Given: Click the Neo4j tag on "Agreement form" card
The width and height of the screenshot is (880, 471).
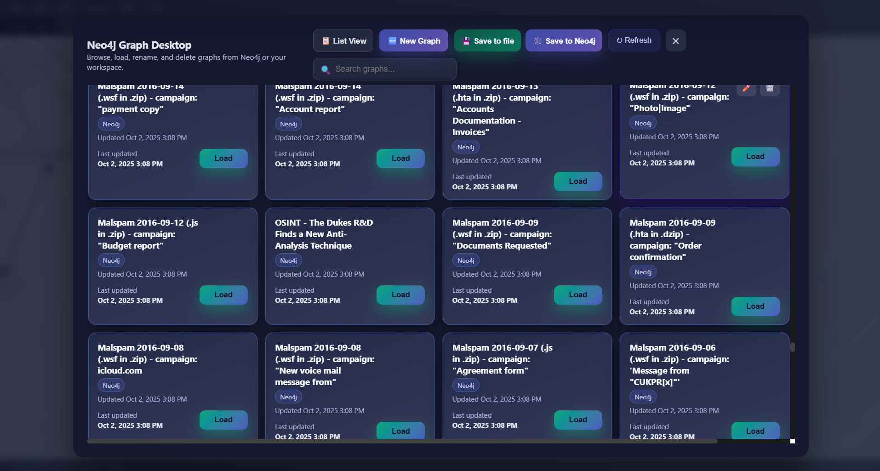Looking at the screenshot, I should [466, 386].
